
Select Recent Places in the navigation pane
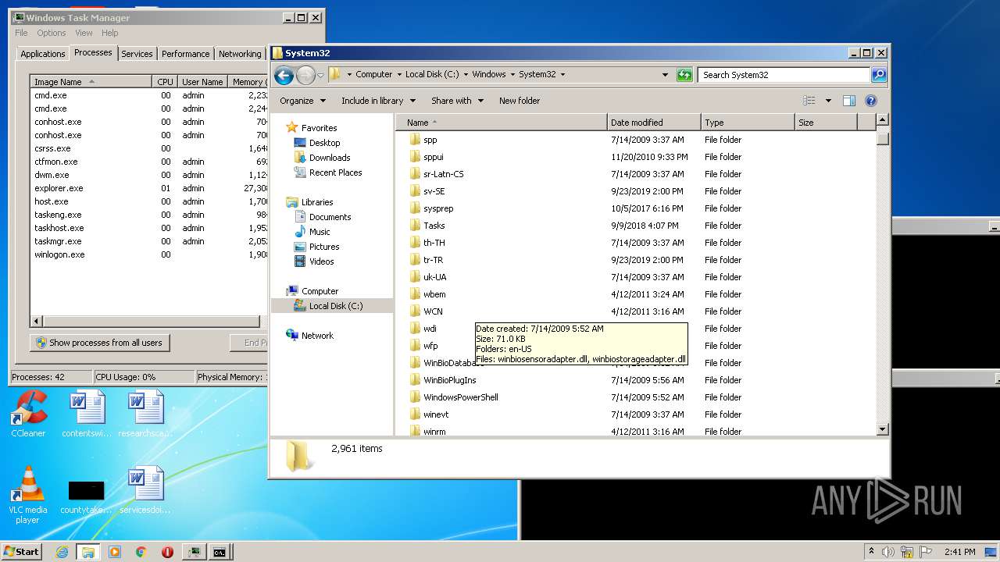335,173
